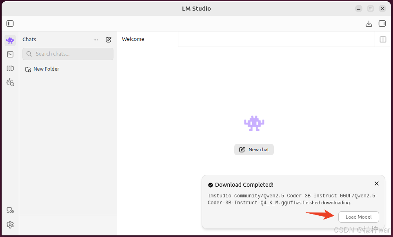Open Chats more options ellipsis
The image size is (393, 237).
(96, 40)
